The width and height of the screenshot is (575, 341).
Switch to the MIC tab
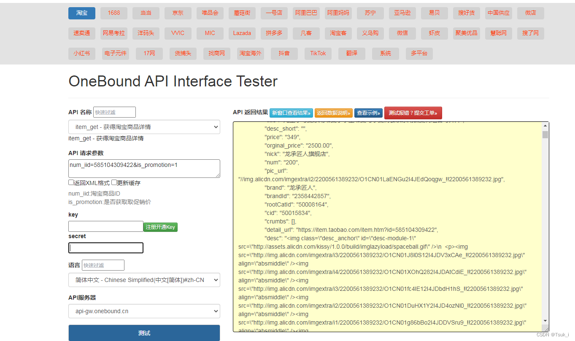[210, 33]
